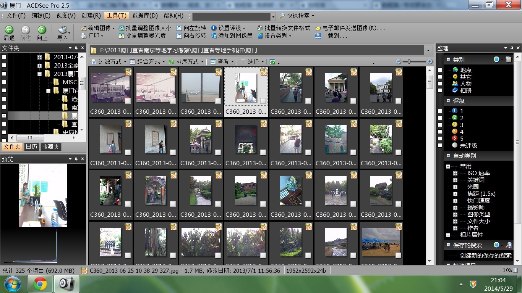Screen dimensions: 522x293
Task: Tick the checkbox on the selected thumbnail
Action: (x=263, y=101)
